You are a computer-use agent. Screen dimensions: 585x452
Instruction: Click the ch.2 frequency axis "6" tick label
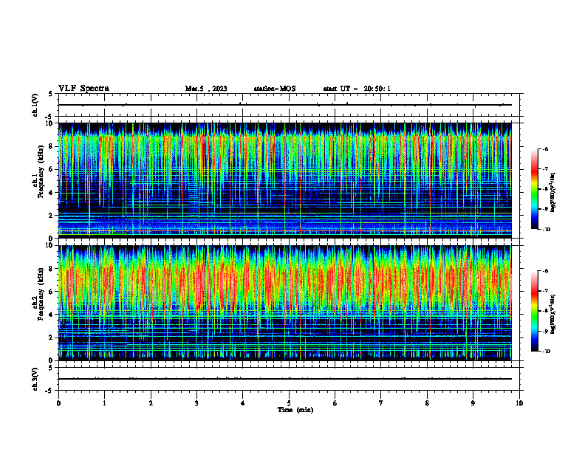(52, 292)
